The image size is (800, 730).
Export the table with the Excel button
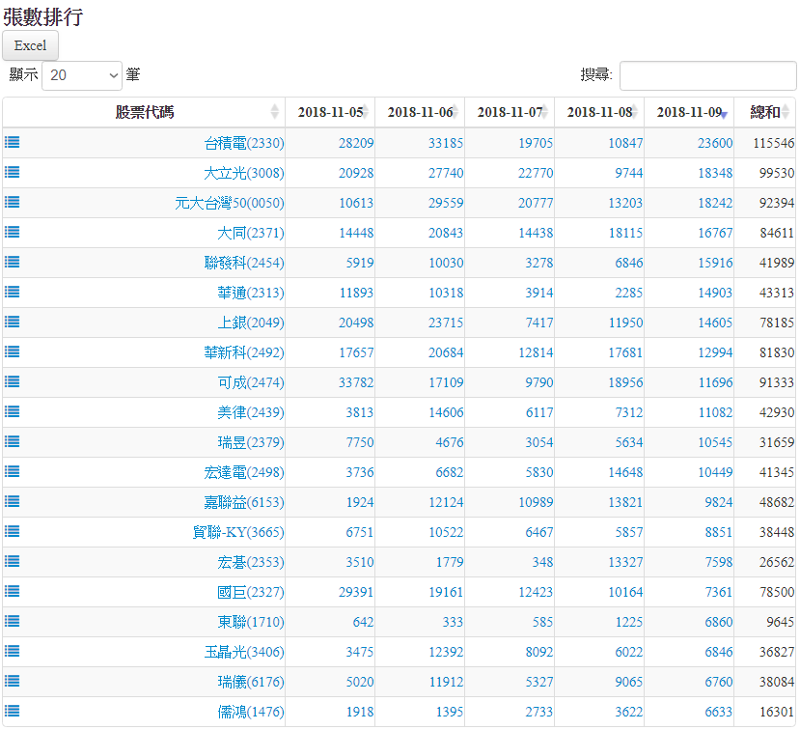click(30, 45)
